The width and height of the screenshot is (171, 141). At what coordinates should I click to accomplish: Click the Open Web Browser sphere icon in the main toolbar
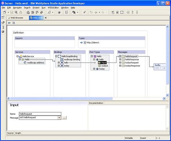59,12
